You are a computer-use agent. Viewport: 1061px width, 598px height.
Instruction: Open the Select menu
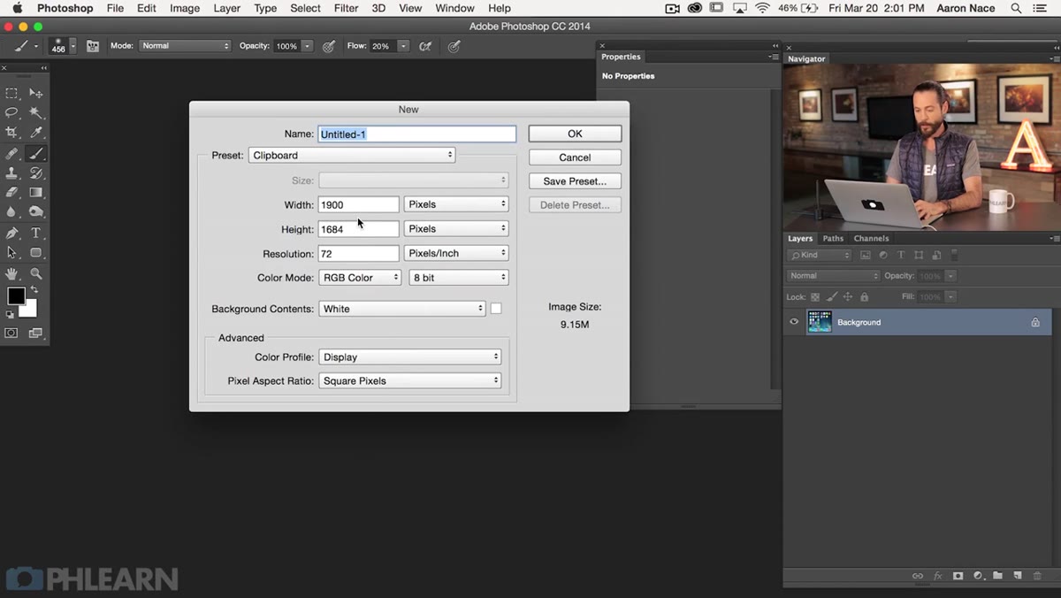click(305, 8)
